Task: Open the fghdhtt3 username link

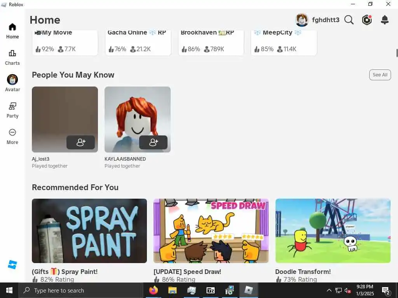Action: tap(326, 20)
